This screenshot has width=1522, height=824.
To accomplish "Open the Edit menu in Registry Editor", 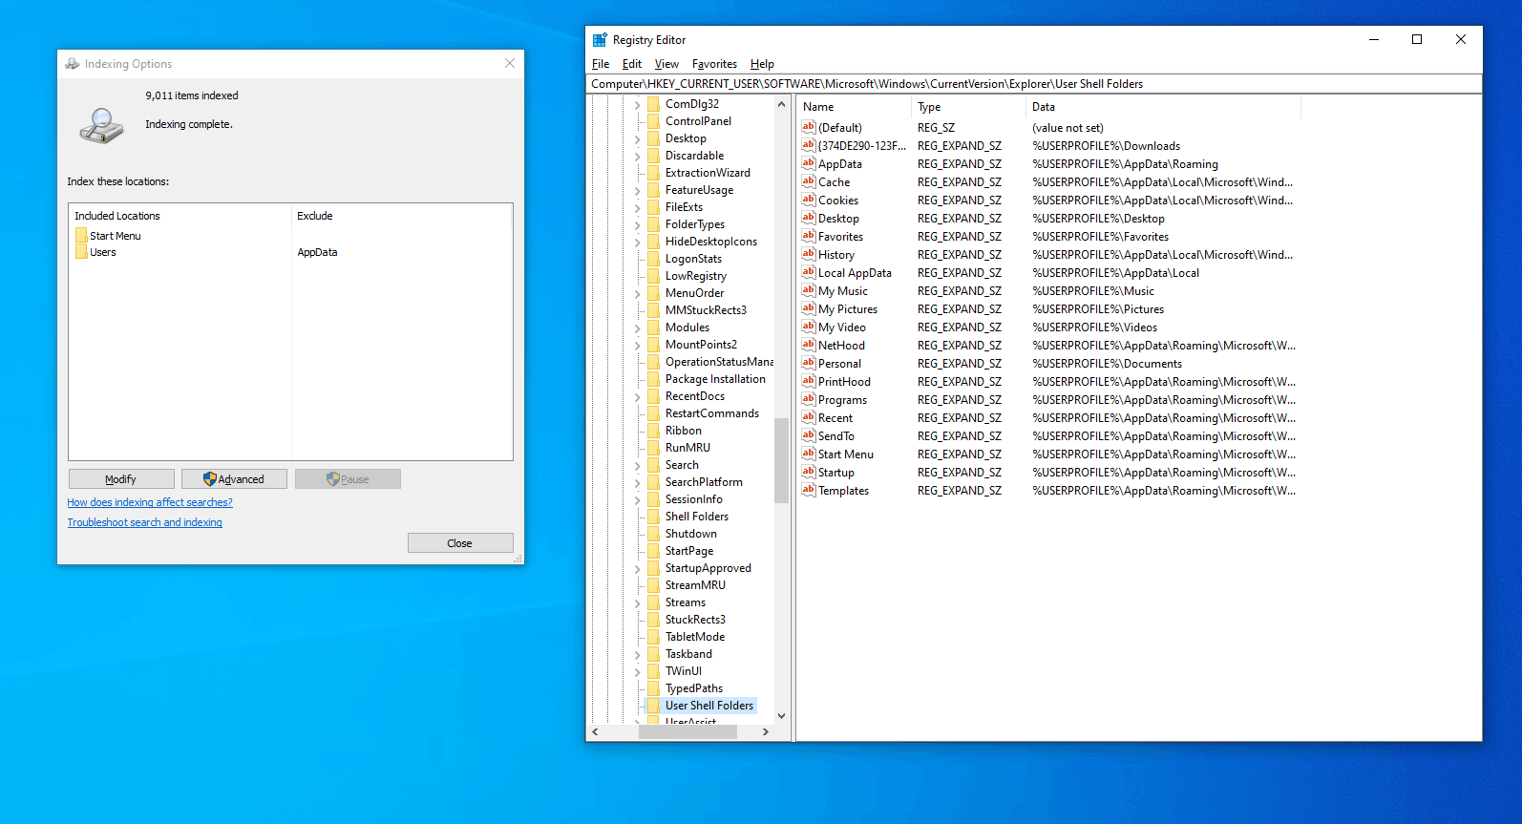I will coord(632,64).
